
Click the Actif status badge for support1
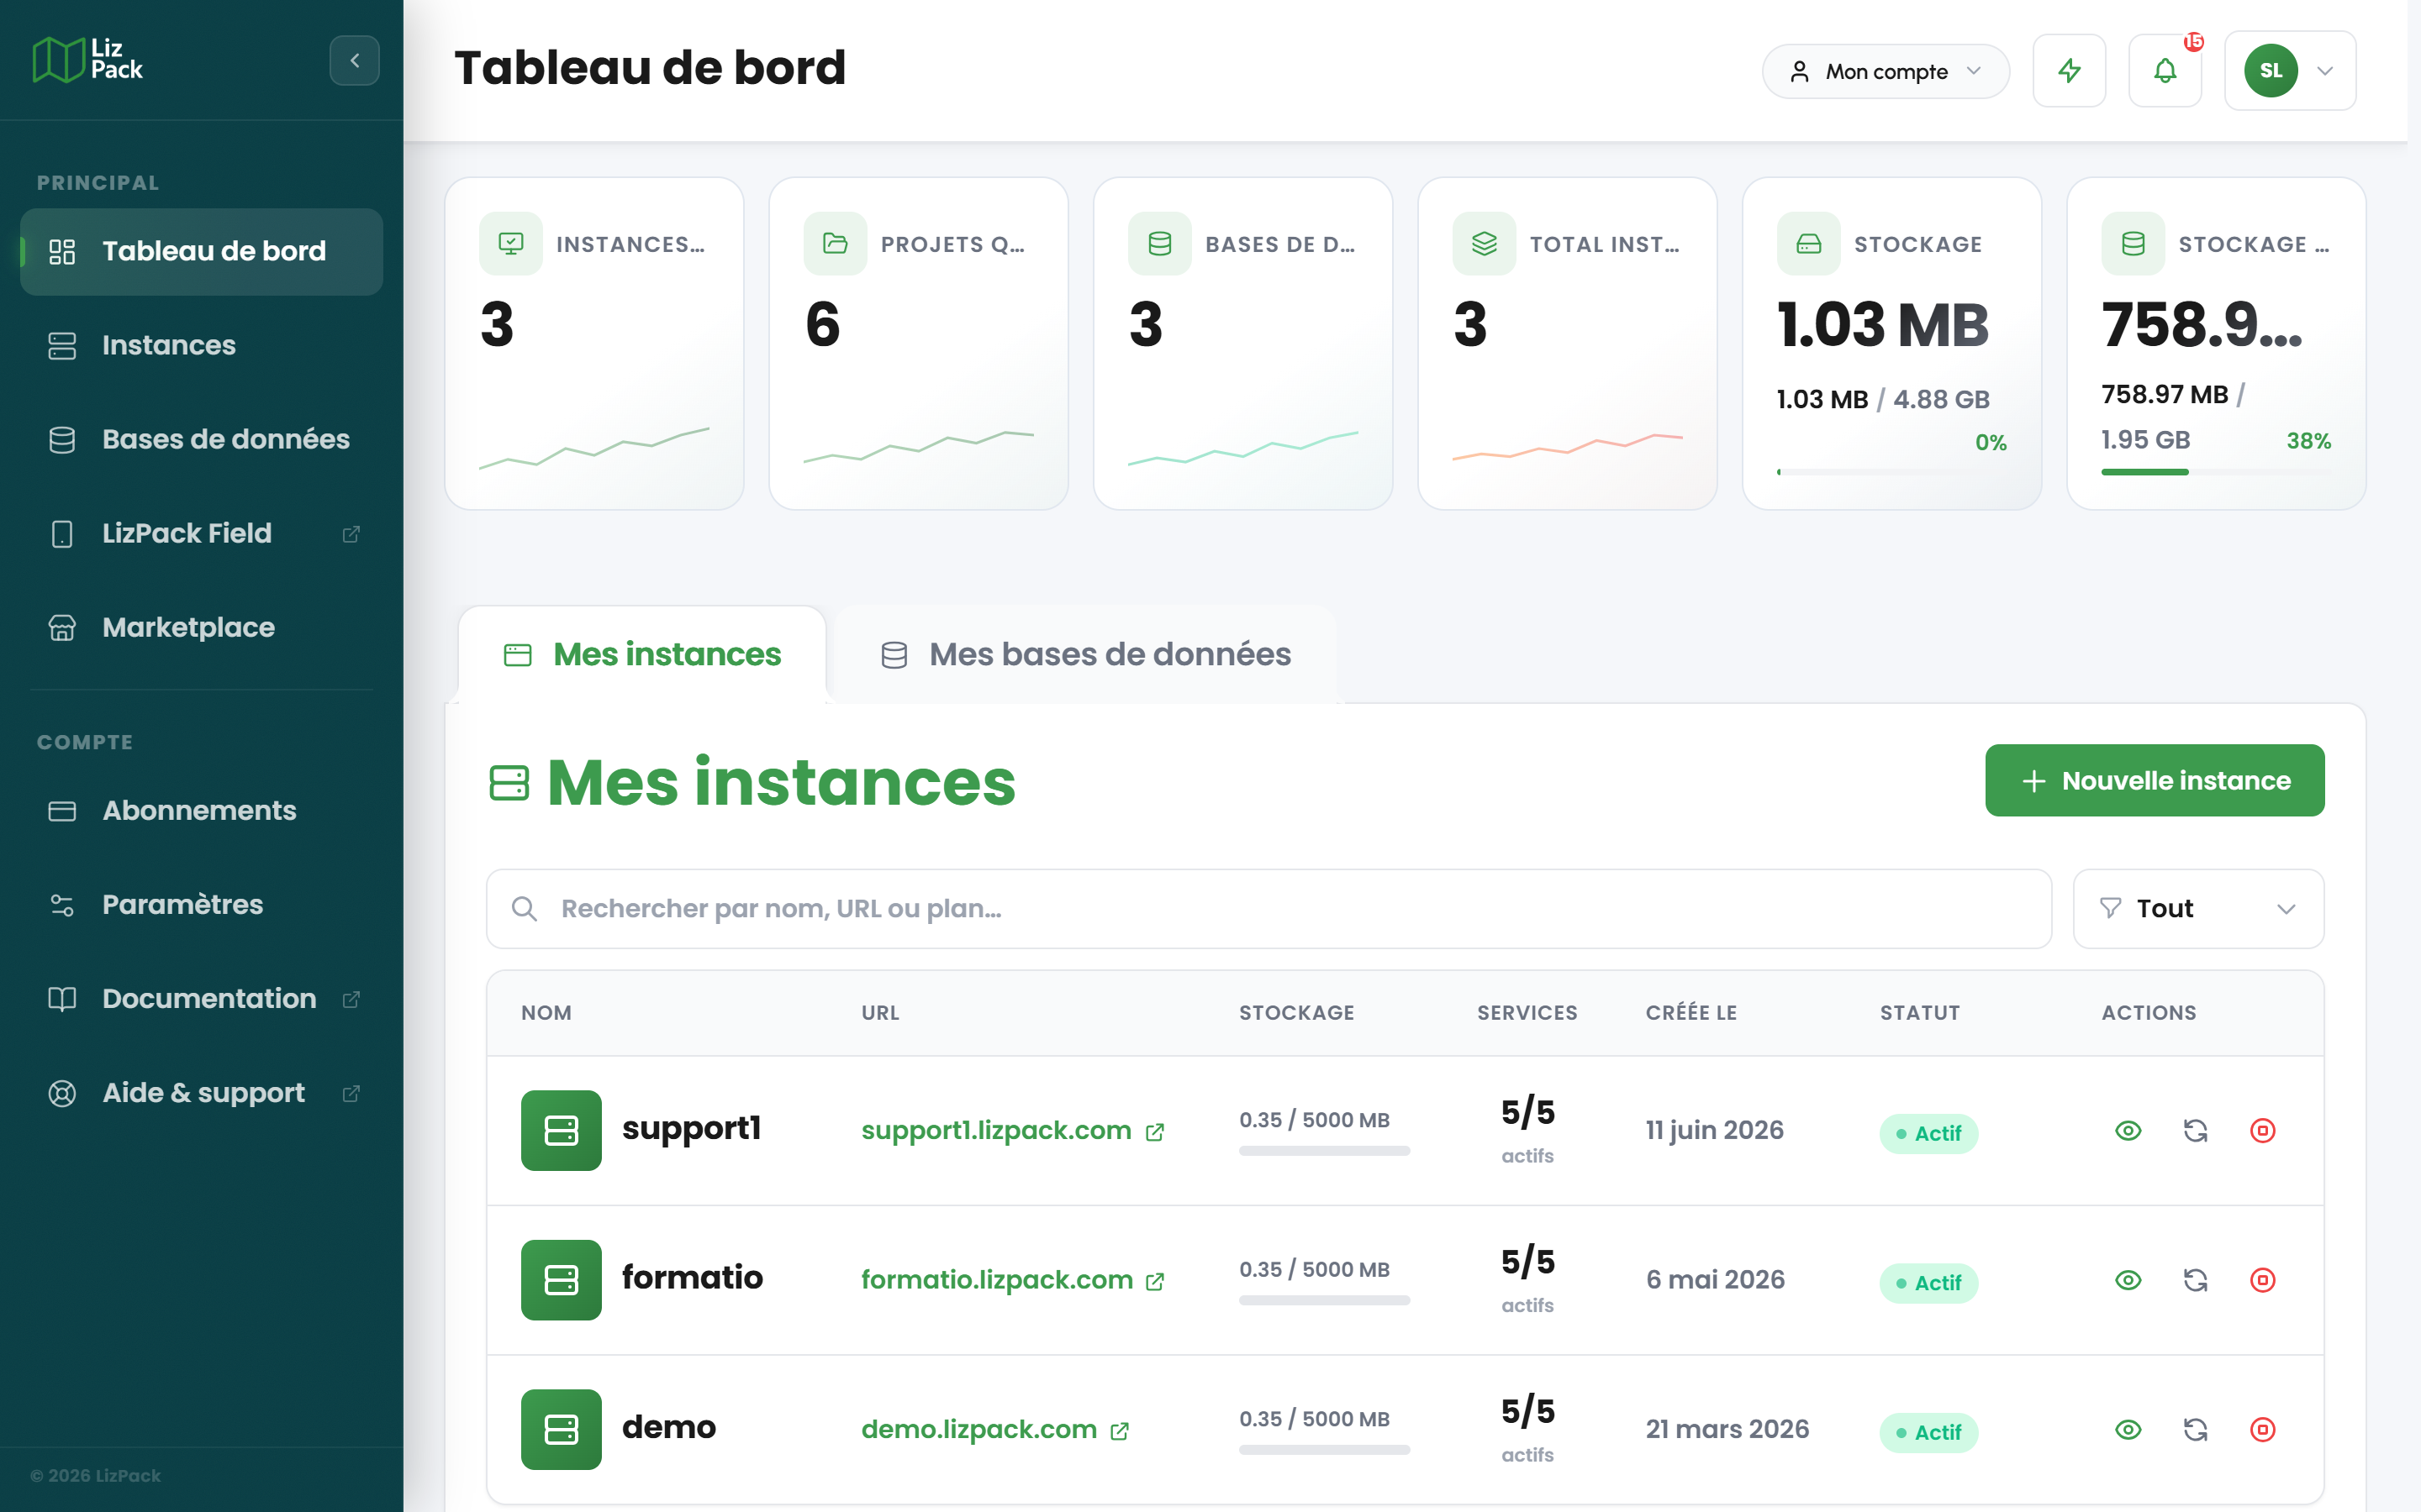(x=1928, y=1133)
